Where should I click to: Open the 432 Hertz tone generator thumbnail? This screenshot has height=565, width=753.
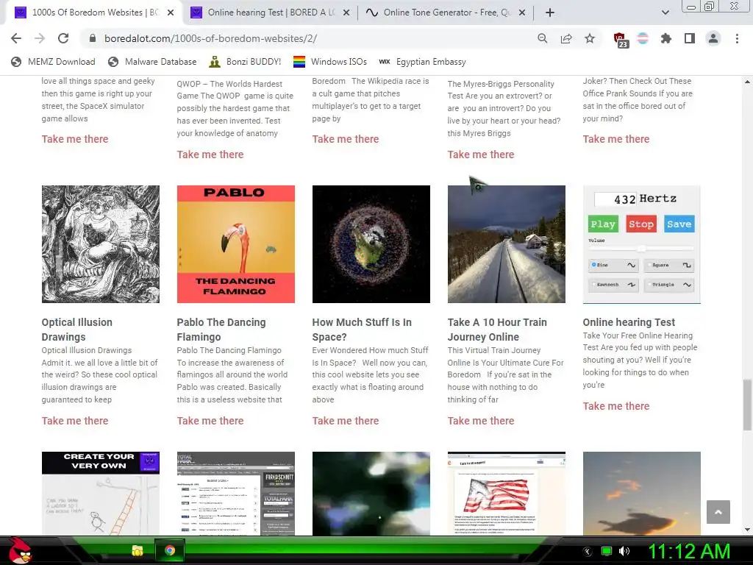pos(641,244)
